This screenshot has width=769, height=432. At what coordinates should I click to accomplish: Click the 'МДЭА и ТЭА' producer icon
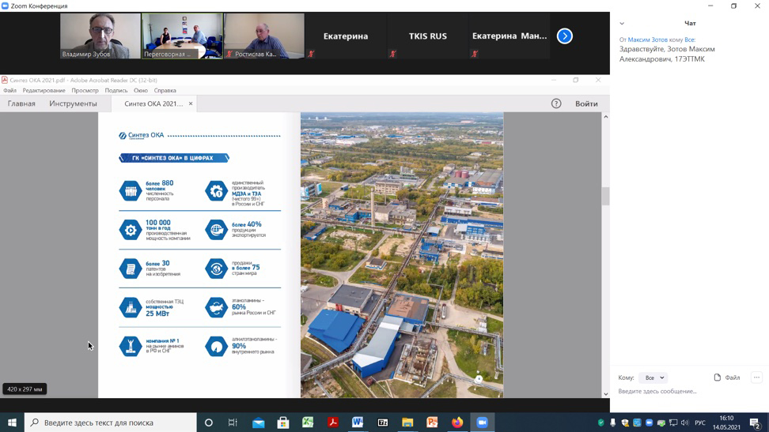pyautogui.click(x=216, y=190)
